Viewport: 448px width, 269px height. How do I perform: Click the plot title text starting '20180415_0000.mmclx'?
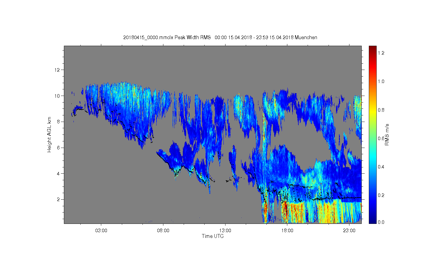(220, 37)
